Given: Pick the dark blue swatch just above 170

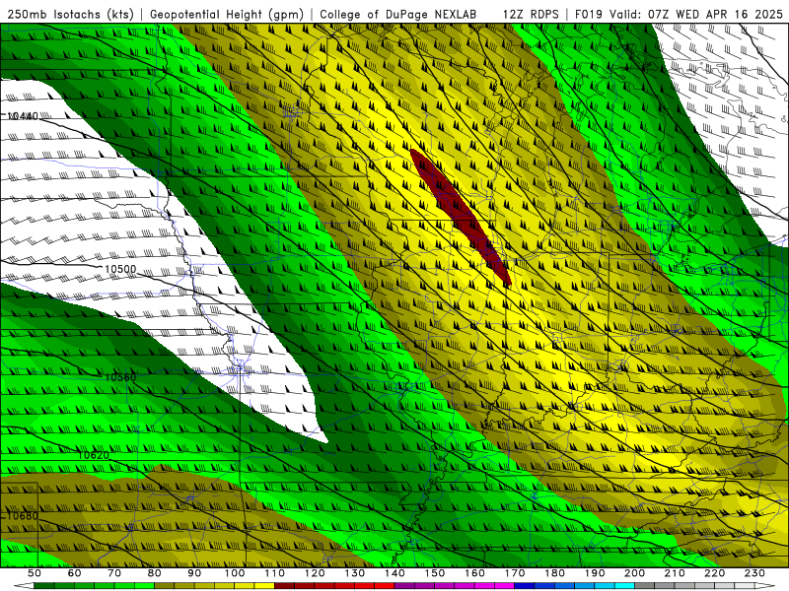Looking at the screenshot, I should (x=525, y=586).
